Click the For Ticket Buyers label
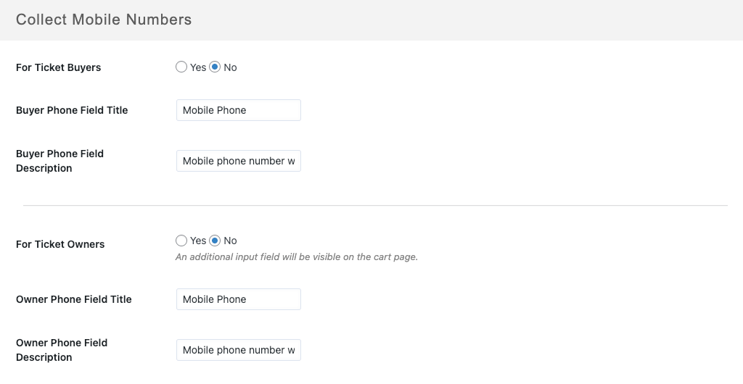The width and height of the screenshot is (743, 384). pyautogui.click(x=58, y=67)
